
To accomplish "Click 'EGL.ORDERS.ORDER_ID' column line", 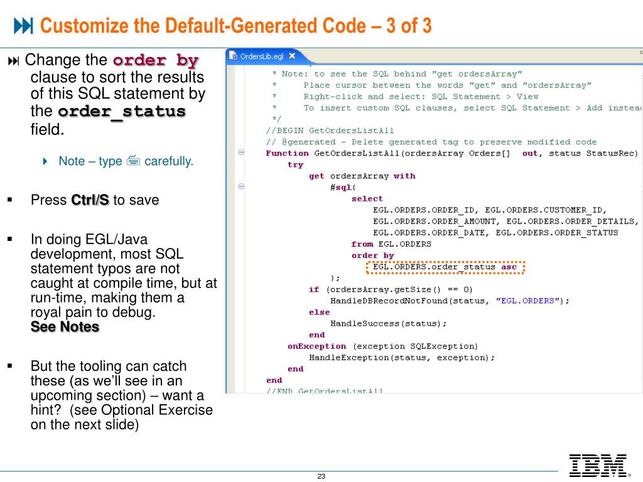I will pos(490,210).
